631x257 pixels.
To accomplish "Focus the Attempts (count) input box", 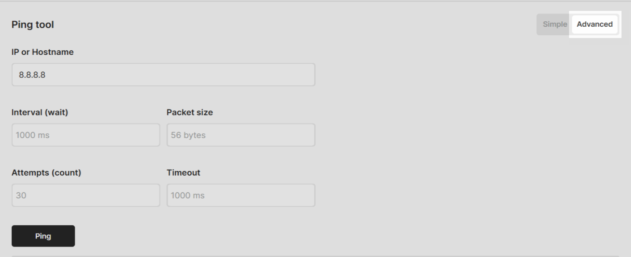I will click(85, 195).
